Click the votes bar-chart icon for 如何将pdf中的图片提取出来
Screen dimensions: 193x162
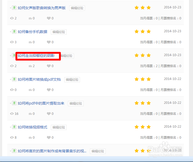[30, 114]
